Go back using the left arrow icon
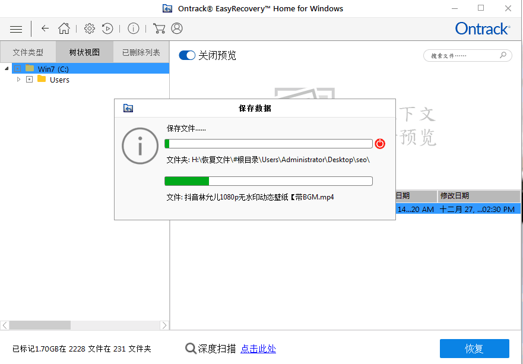This screenshot has height=364, width=523. (x=45, y=29)
